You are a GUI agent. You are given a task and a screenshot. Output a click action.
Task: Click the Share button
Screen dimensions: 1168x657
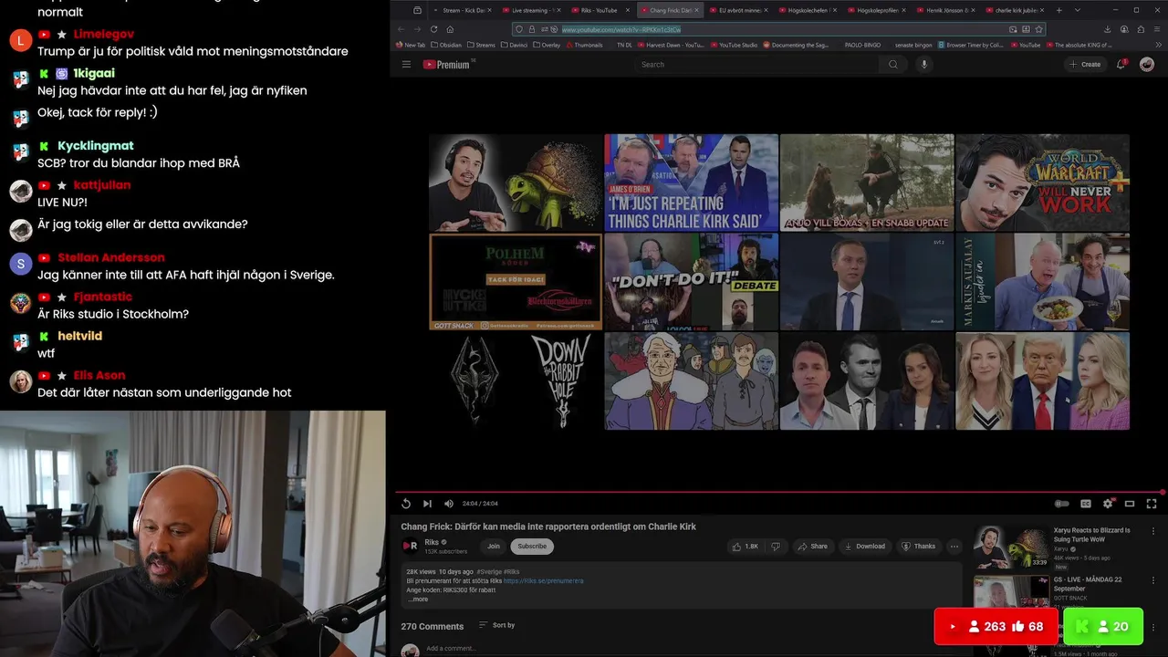(812, 547)
